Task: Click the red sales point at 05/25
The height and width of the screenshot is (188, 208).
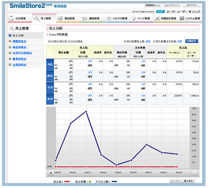Action: coord(56,167)
